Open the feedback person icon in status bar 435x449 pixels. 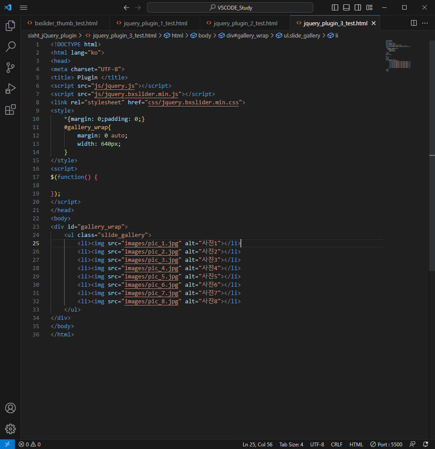coord(412,444)
